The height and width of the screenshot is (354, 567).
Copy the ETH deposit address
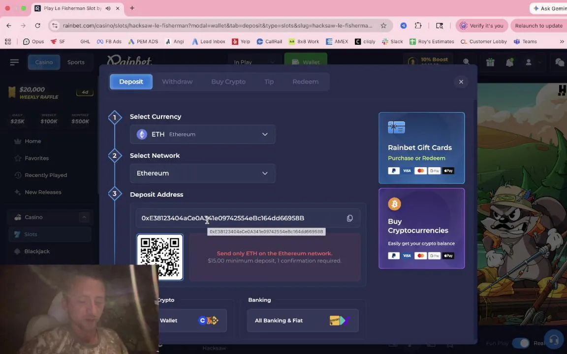coord(349,218)
